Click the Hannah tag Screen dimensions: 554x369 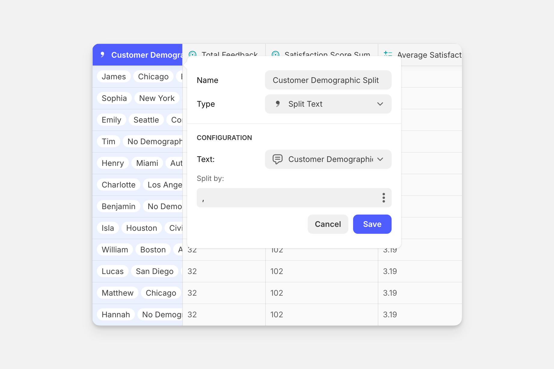(x=116, y=315)
